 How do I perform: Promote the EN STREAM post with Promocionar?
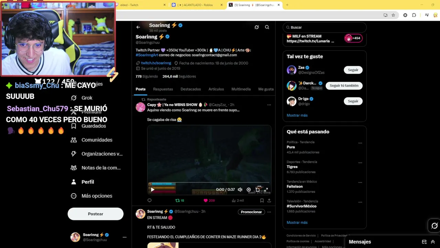(x=251, y=212)
